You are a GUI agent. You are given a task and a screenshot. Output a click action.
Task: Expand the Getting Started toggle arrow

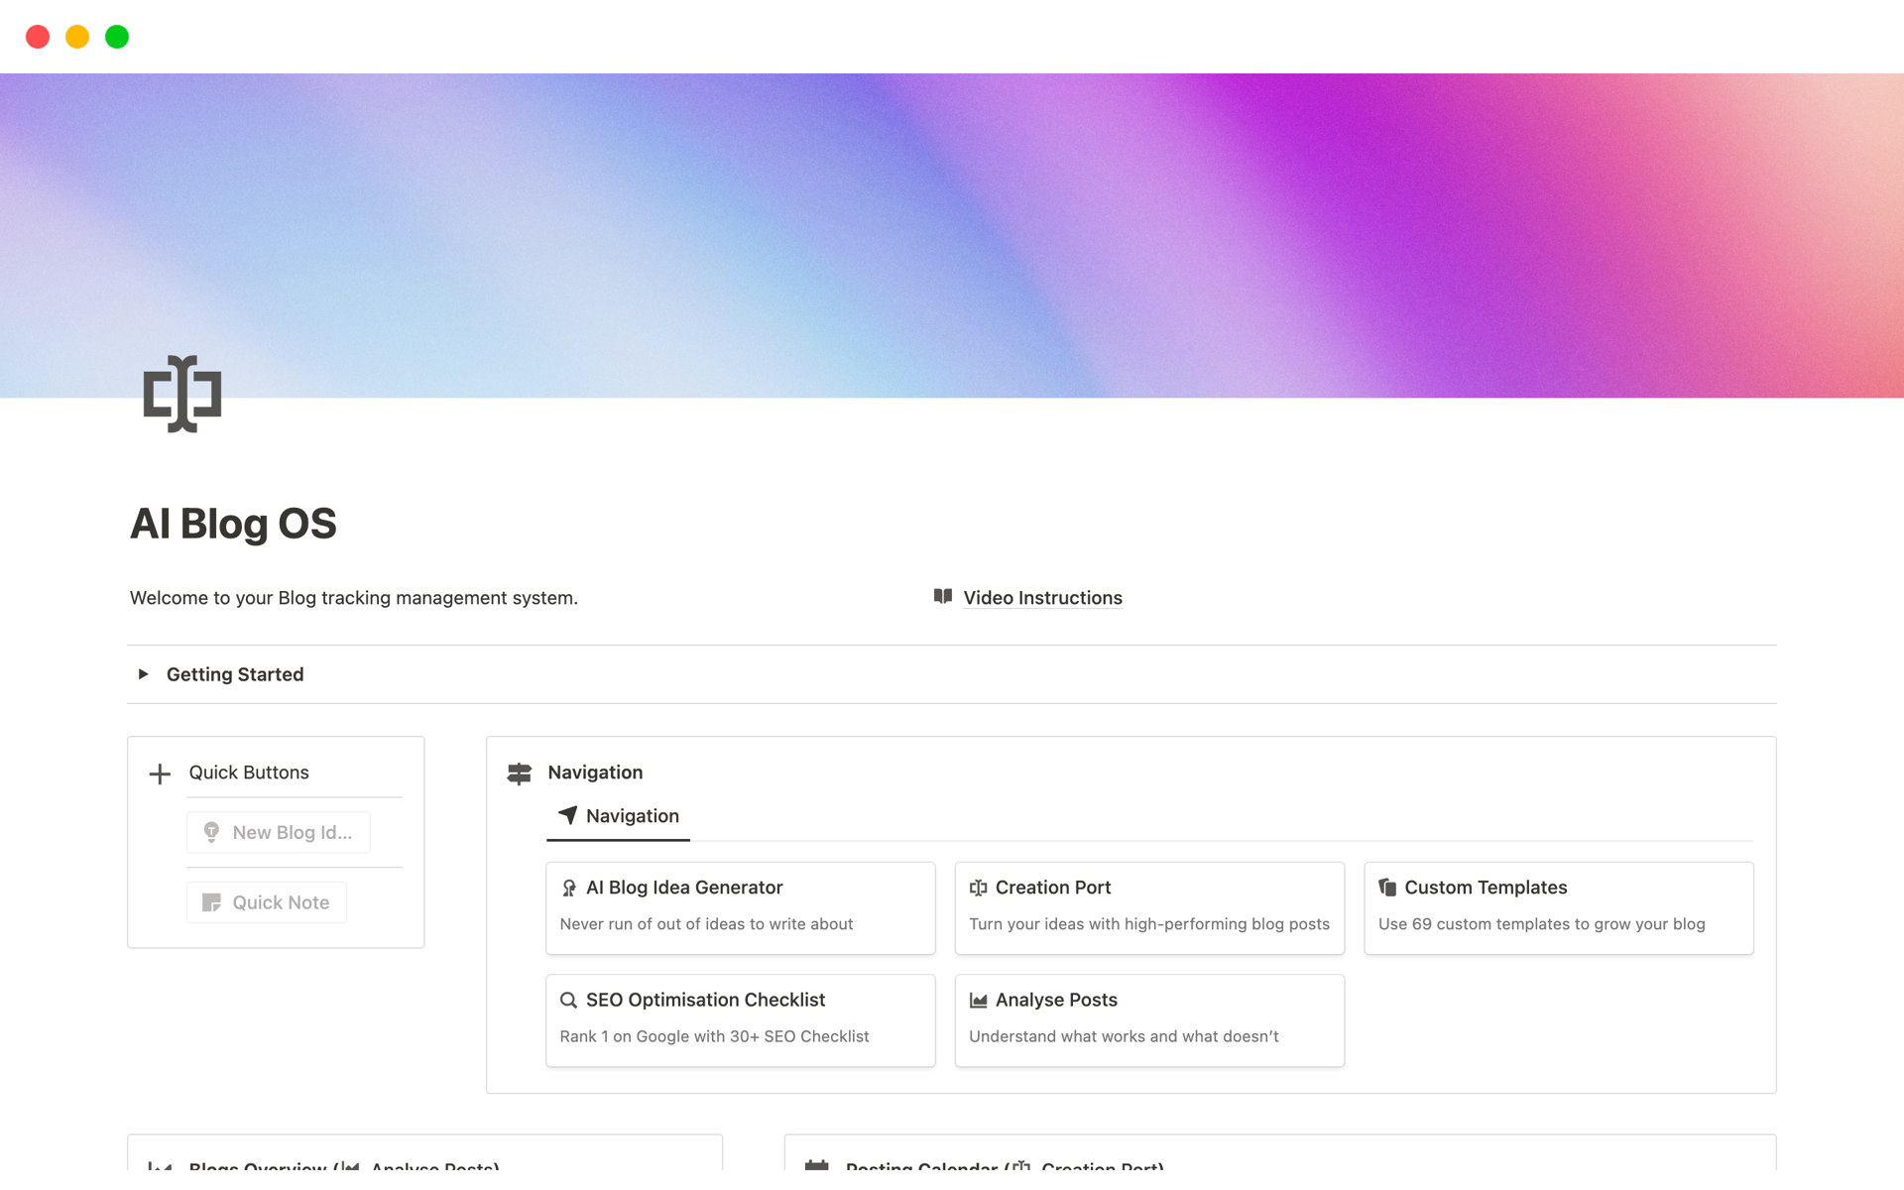pyautogui.click(x=144, y=674)
